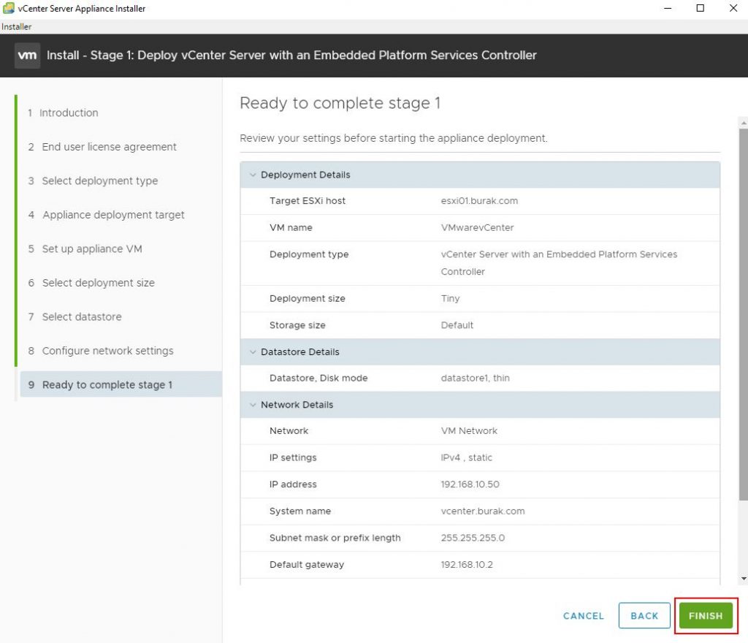Open the Installer menu
Screen dimensions: 748x643
16,27
